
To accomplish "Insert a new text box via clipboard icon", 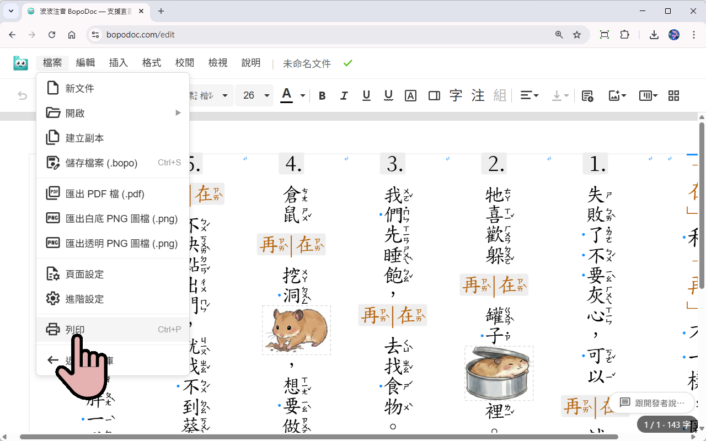I will click(587, 95).
